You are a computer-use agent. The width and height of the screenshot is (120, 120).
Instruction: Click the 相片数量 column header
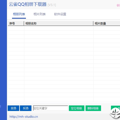107,23
